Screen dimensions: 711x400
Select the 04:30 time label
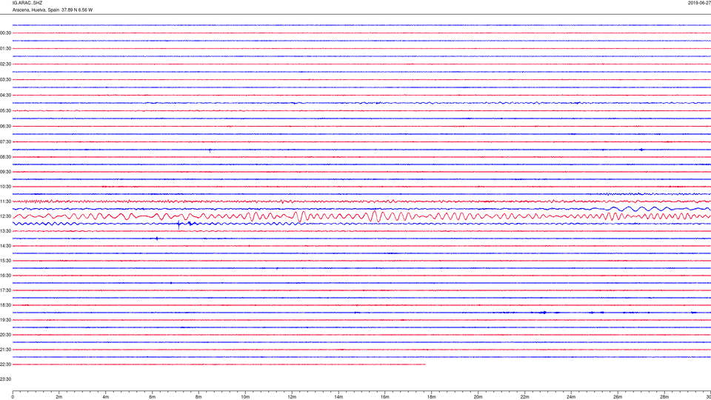point(5,96)
